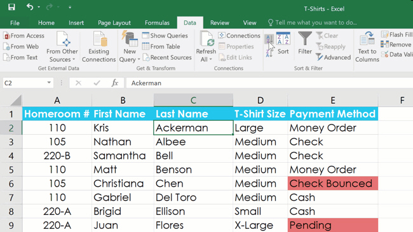413x232 pixels.
Task: Switch to the Insert tab
Action: [x=76, y=23]
